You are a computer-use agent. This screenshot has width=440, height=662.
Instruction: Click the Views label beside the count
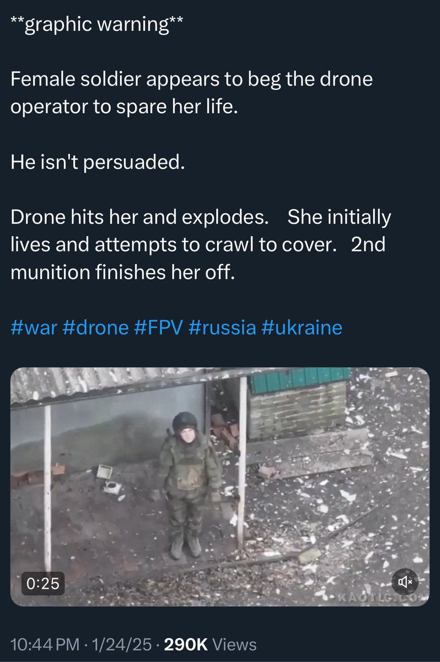click(x=234, y=644)
